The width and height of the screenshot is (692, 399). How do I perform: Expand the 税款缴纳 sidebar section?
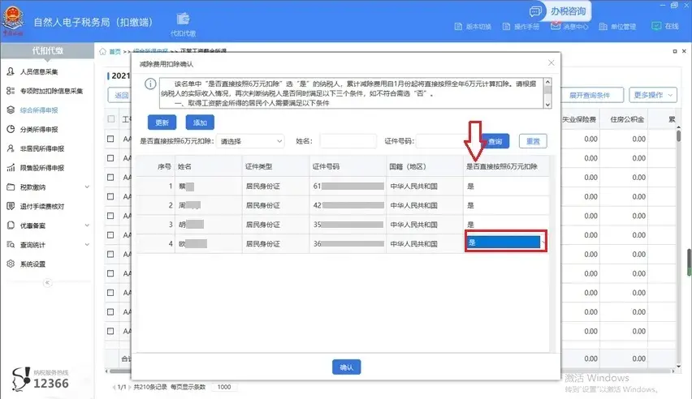47,187
